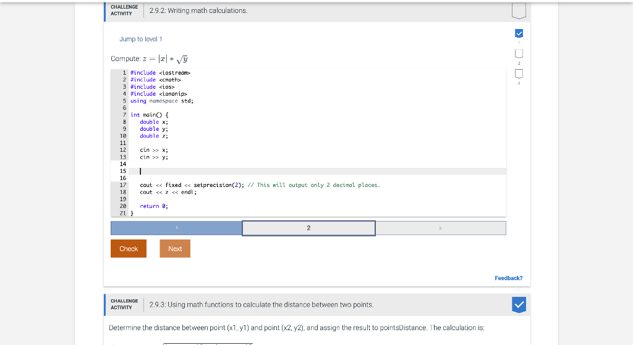The width and height of the screenshot is (633, 345).
Task: Place cursor on empty code line 15
Action: 317,172
